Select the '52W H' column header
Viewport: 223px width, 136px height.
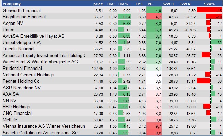point(168,4)
